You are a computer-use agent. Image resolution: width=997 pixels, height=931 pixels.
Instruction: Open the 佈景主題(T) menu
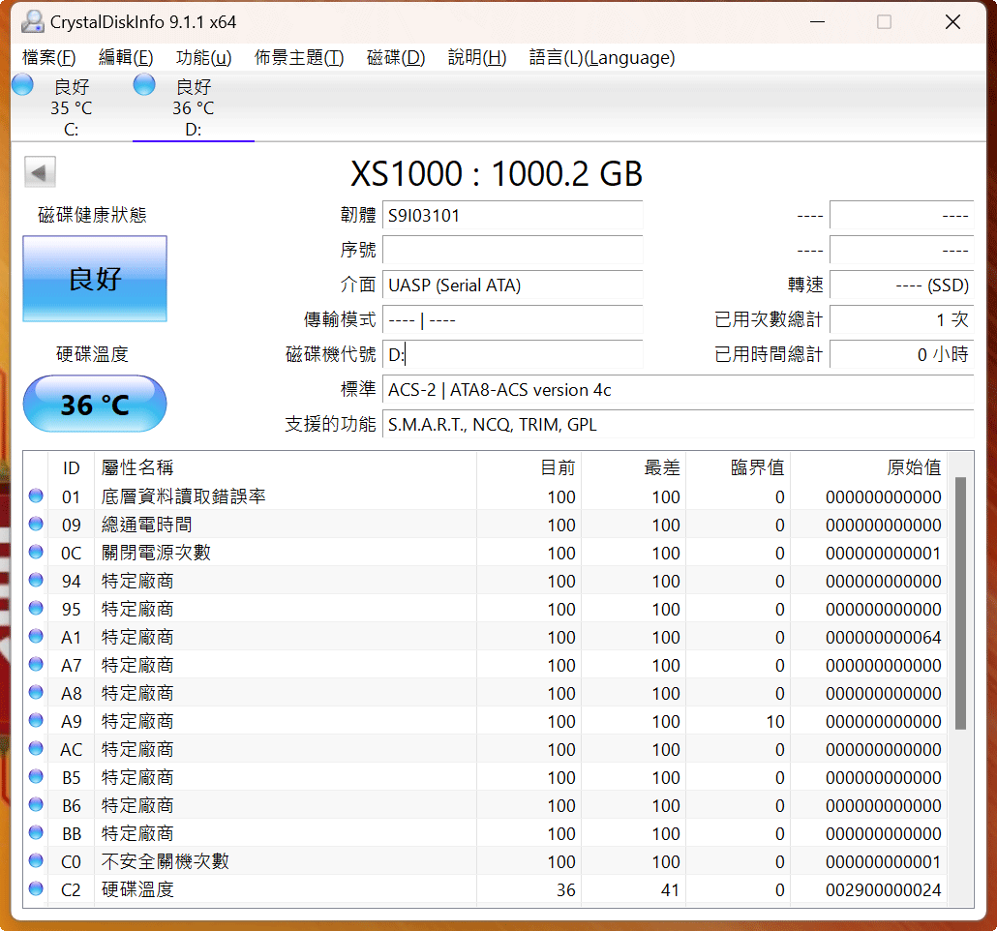(x=299, y=58)
